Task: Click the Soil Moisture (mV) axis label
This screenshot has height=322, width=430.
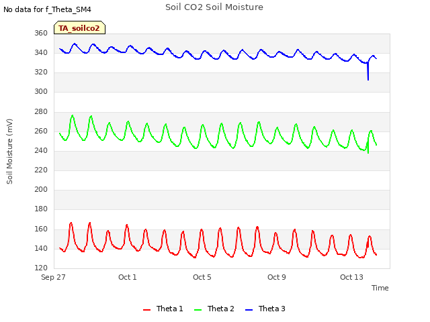Action: click(x=9, y=152)
